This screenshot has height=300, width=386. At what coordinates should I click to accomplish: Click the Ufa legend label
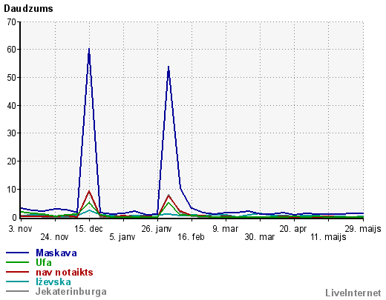tap(44, 262)
